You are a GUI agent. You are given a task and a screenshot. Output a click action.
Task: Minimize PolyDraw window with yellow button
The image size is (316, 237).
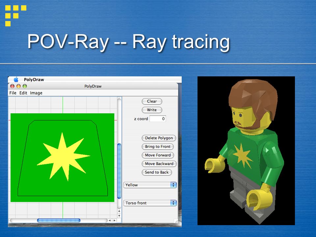click(18, 86)
